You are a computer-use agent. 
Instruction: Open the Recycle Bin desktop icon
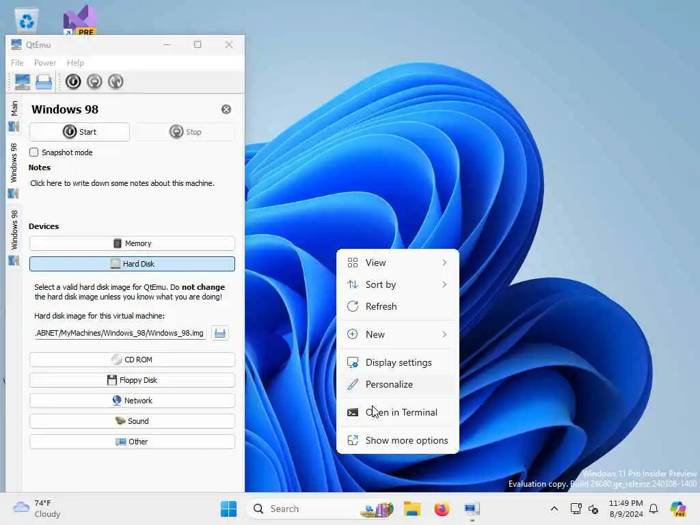point(27,20)
